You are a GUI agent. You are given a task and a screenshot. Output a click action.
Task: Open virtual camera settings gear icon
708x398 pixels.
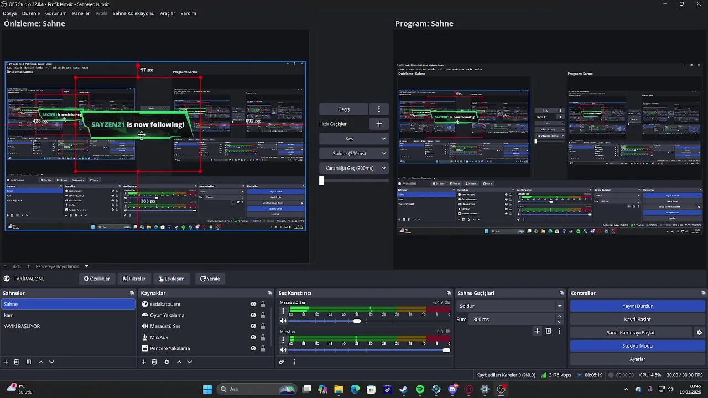coord(699,333)
